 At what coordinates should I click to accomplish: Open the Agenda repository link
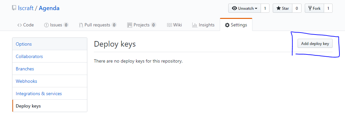point(49,8)
